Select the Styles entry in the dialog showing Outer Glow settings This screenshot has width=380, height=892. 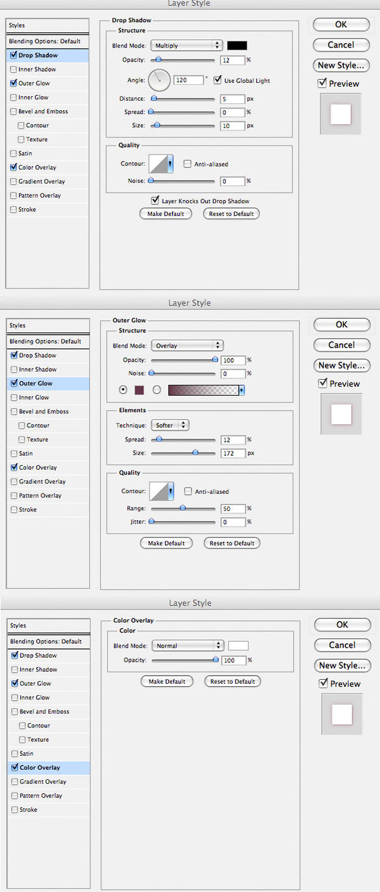(x=48, y=325)
